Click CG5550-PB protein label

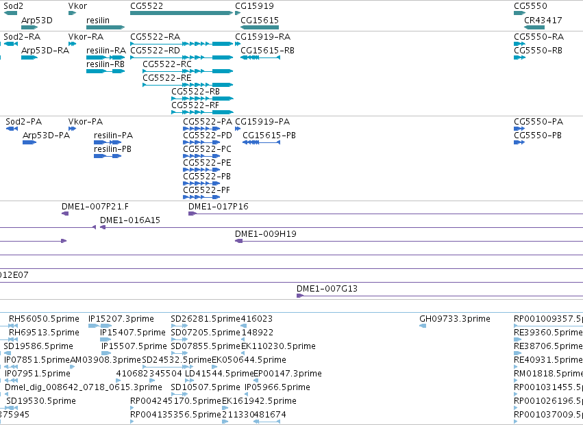538,136
